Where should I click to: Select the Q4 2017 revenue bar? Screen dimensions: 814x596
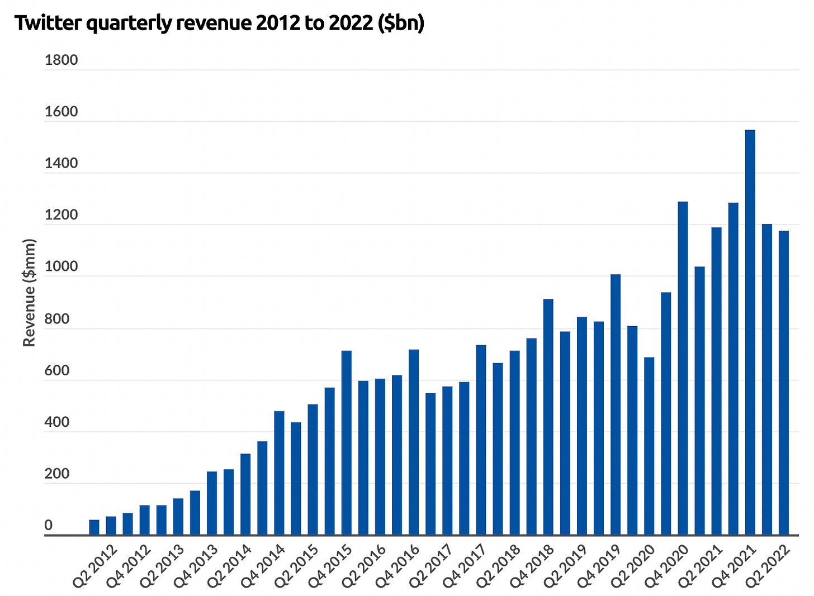click(x=481, y=440)
